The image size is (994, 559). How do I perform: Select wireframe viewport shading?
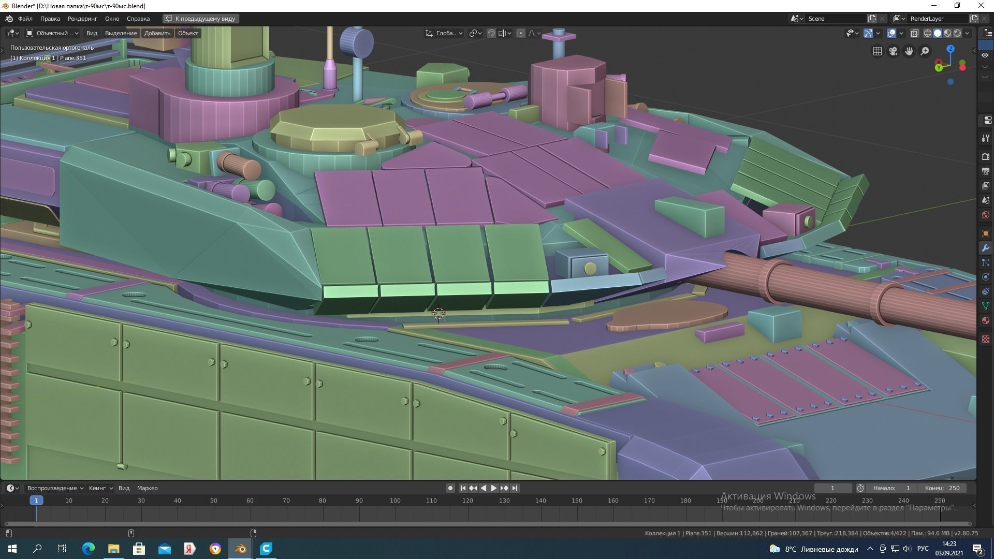(x=928, y=33)
